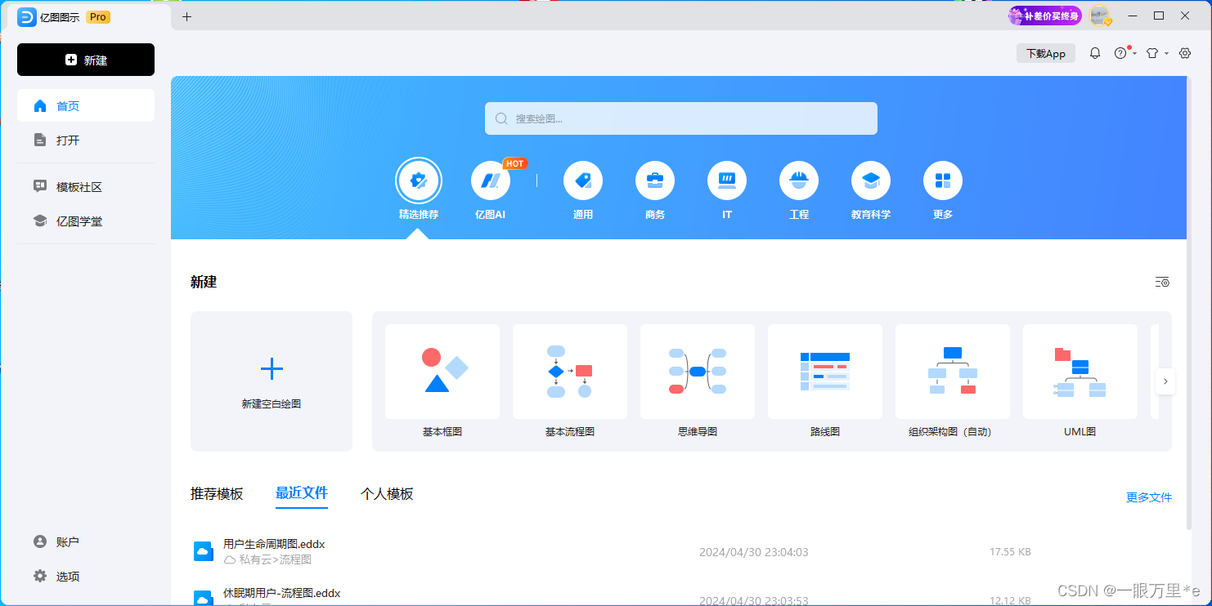Viewport: 1212px width, 606px height.
Task: Choose the UML图 template
Action: pos(1080,381)
